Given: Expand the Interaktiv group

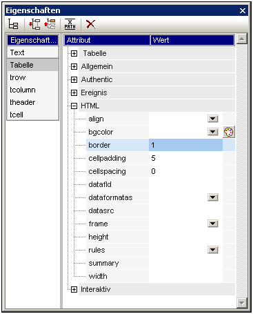Looking at the screenshot, I should point(74,290).
